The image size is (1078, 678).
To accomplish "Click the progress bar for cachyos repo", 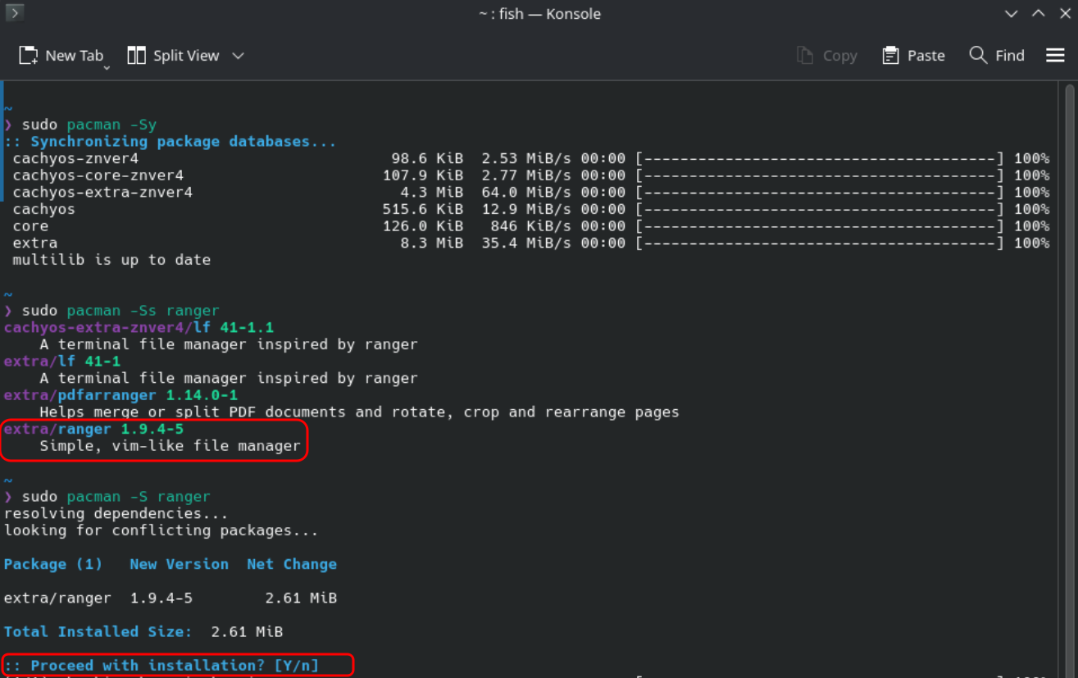I will pyautogui.click(x=820, y=209).
